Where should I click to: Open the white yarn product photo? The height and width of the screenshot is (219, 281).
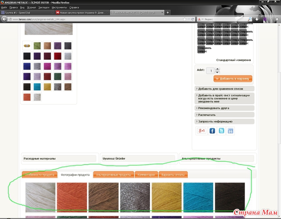pyautogui.click(x=40, y=198)
